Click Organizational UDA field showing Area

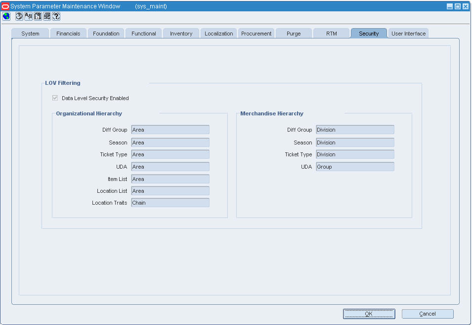pos(170,167)
